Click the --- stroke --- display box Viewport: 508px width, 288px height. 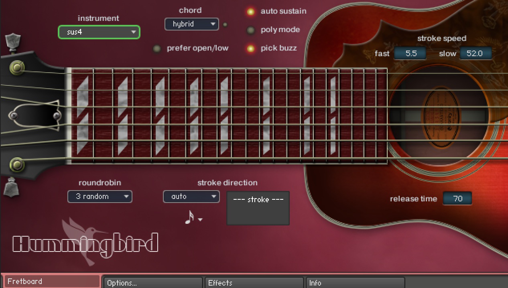pyautogui.click(x=258, y=208)
